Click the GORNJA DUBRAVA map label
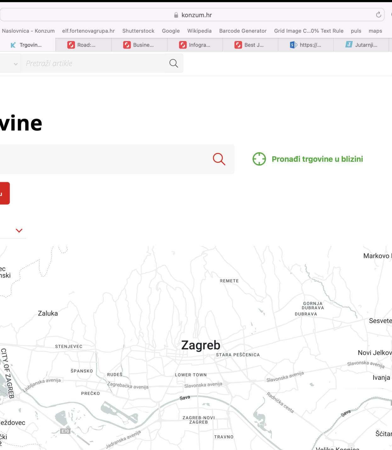The image size is (392, 450). [x=313, y=306]
